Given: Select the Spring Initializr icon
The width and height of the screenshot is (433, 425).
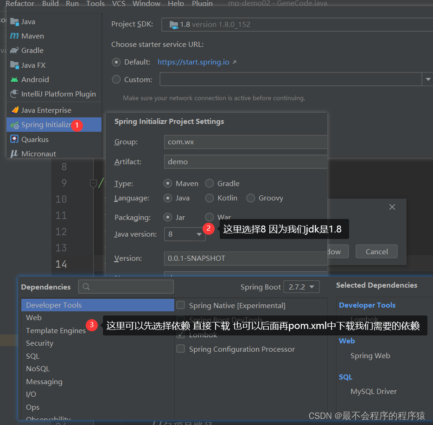Looking at the screenshot, I should click(x=14, y=125).
